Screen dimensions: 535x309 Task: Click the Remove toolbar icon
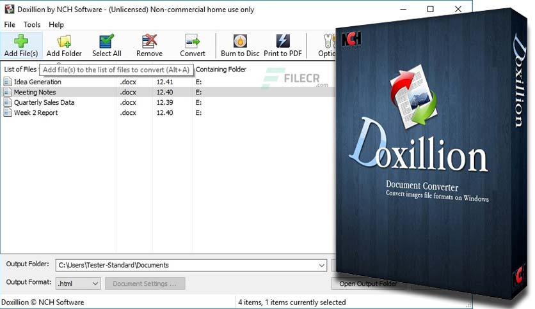(150, 41)
